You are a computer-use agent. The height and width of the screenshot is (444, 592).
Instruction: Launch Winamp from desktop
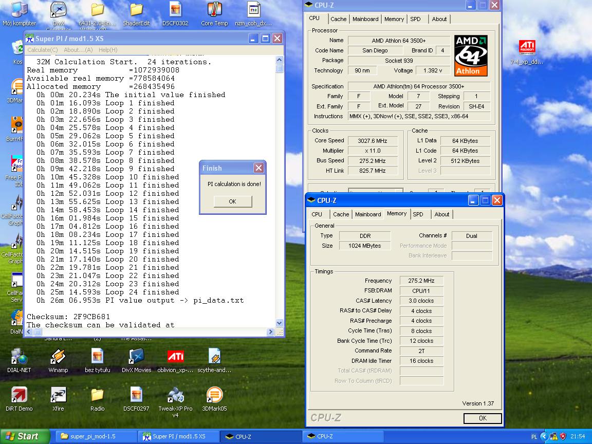58,360
